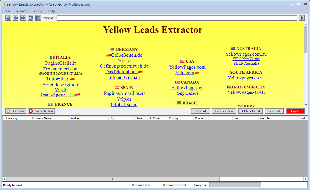Open the YELP New Zeland link
This screenshot has height=190, width=310.
[246, 59]
